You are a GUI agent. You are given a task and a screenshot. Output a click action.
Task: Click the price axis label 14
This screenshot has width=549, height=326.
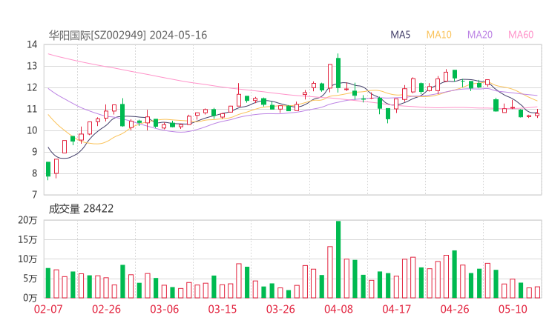[32, 44]
